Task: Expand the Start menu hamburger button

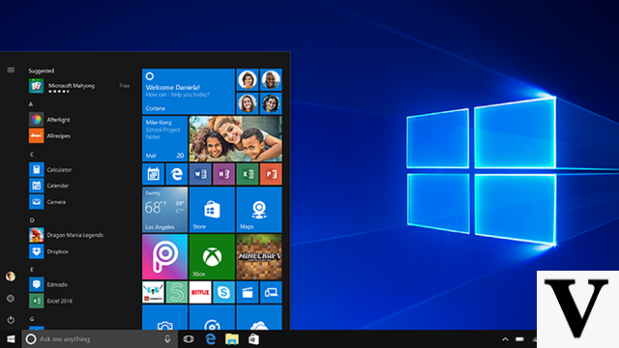Action: point(11,71)
